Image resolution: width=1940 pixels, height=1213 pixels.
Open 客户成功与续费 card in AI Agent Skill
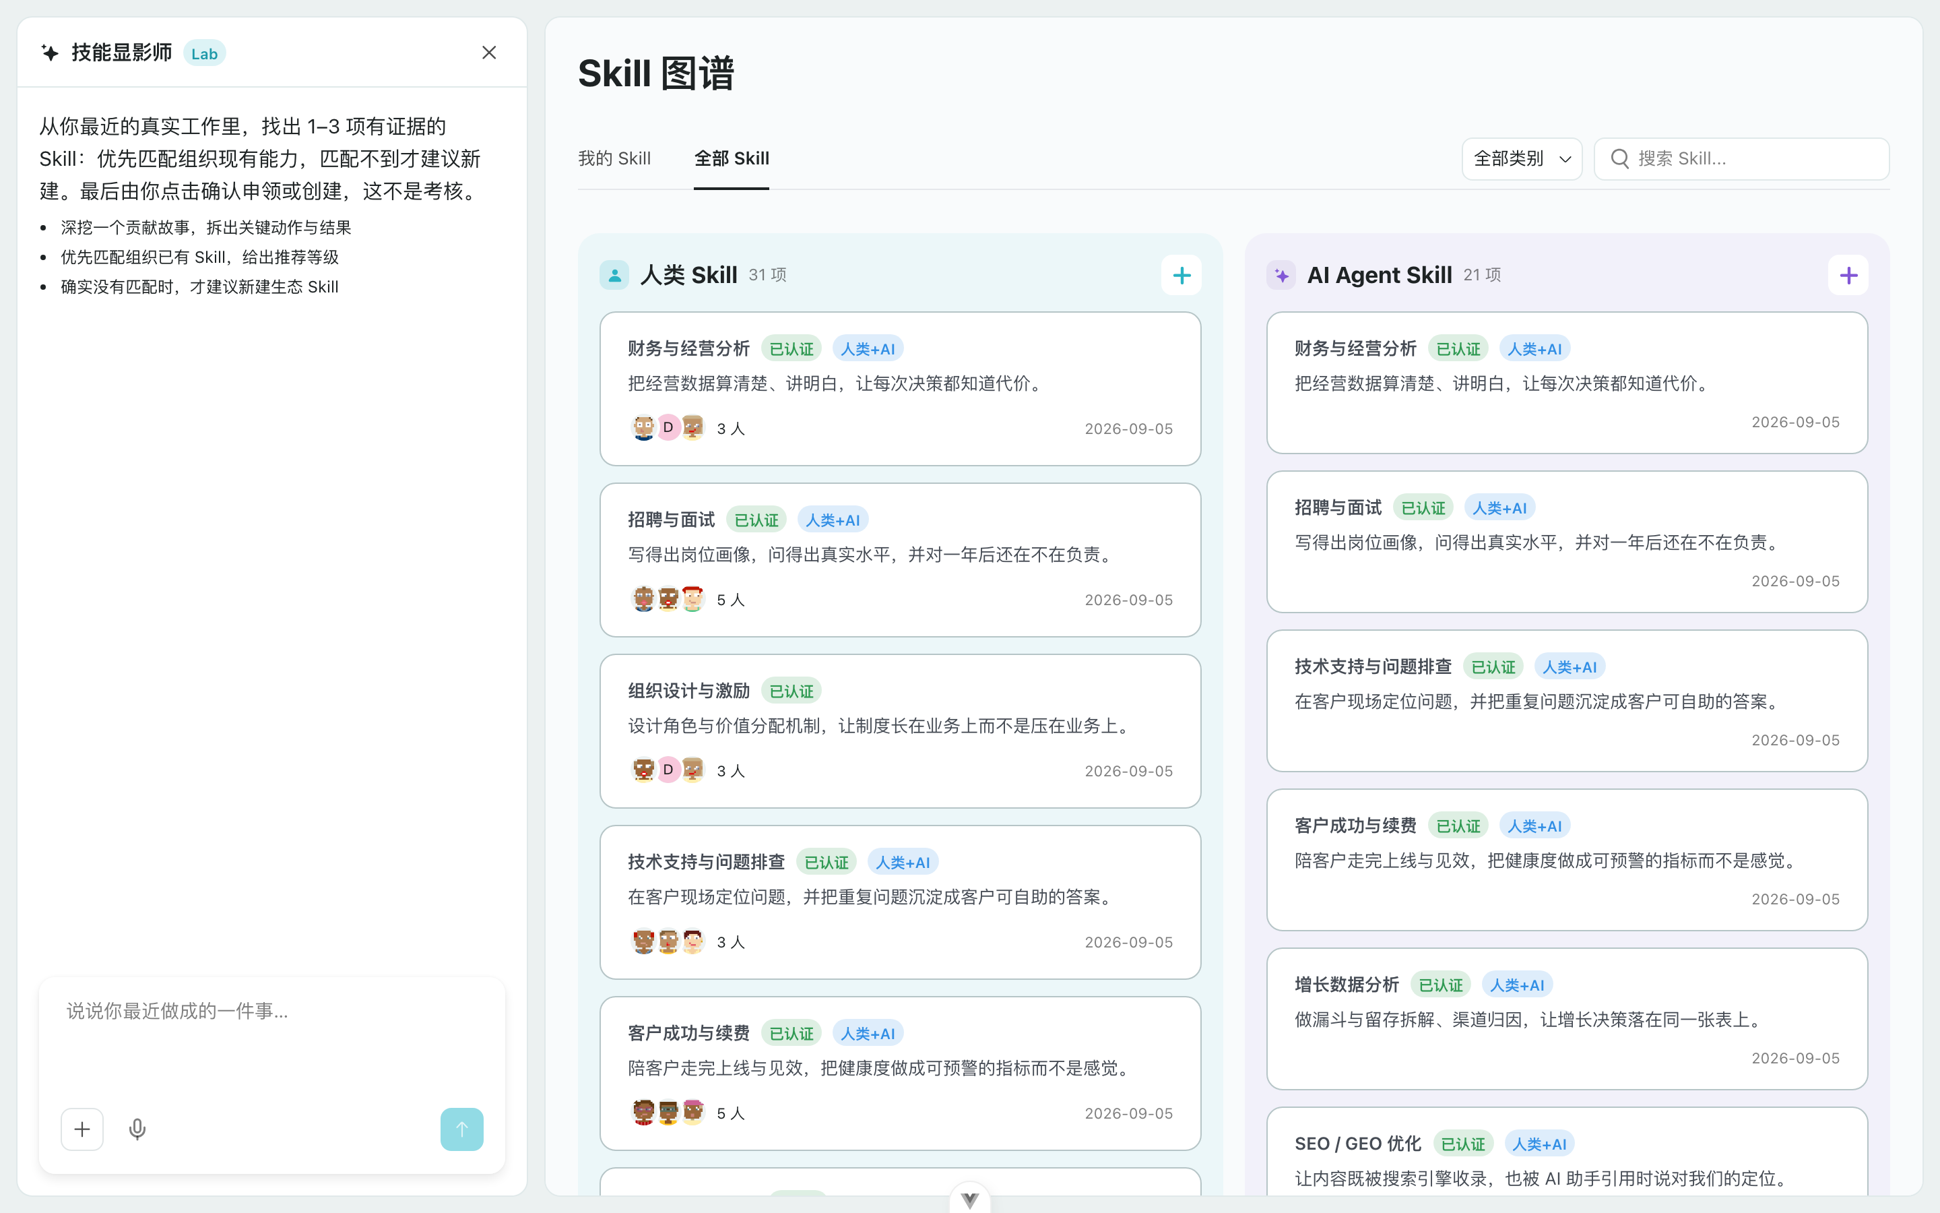pos(1567,860)
